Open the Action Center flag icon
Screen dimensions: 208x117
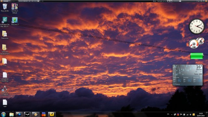[181, 114]
